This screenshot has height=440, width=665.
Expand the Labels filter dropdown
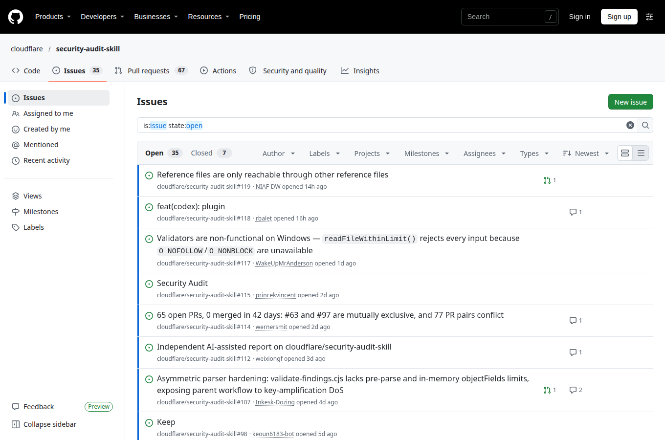tap(324, 154)
